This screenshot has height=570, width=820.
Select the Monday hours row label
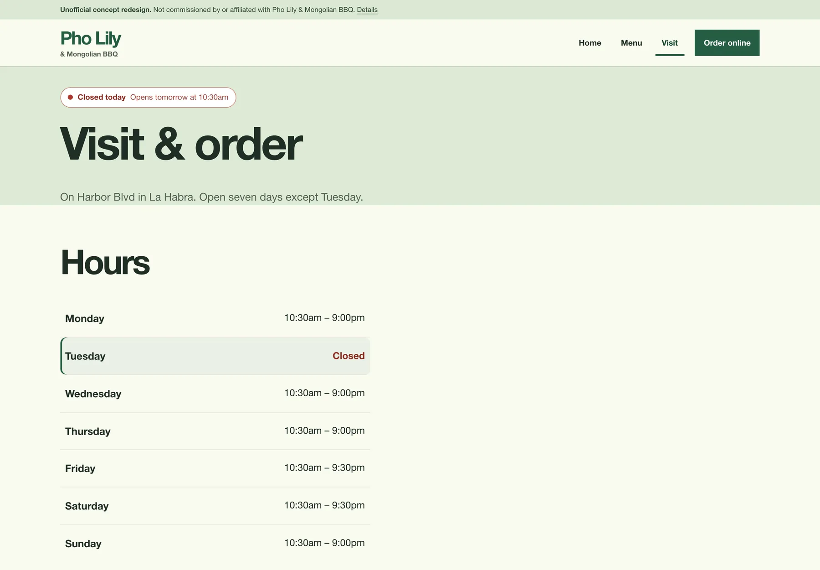coord(85,319)
